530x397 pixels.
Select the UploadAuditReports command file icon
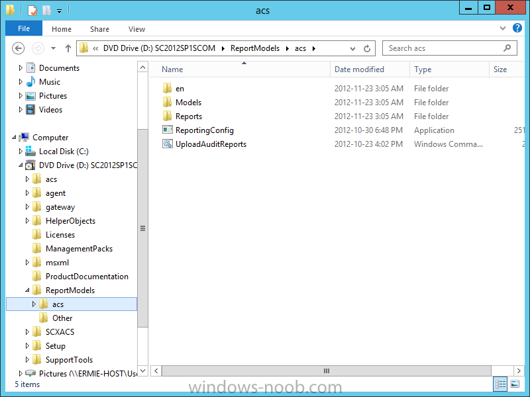(x=168, y=144)
